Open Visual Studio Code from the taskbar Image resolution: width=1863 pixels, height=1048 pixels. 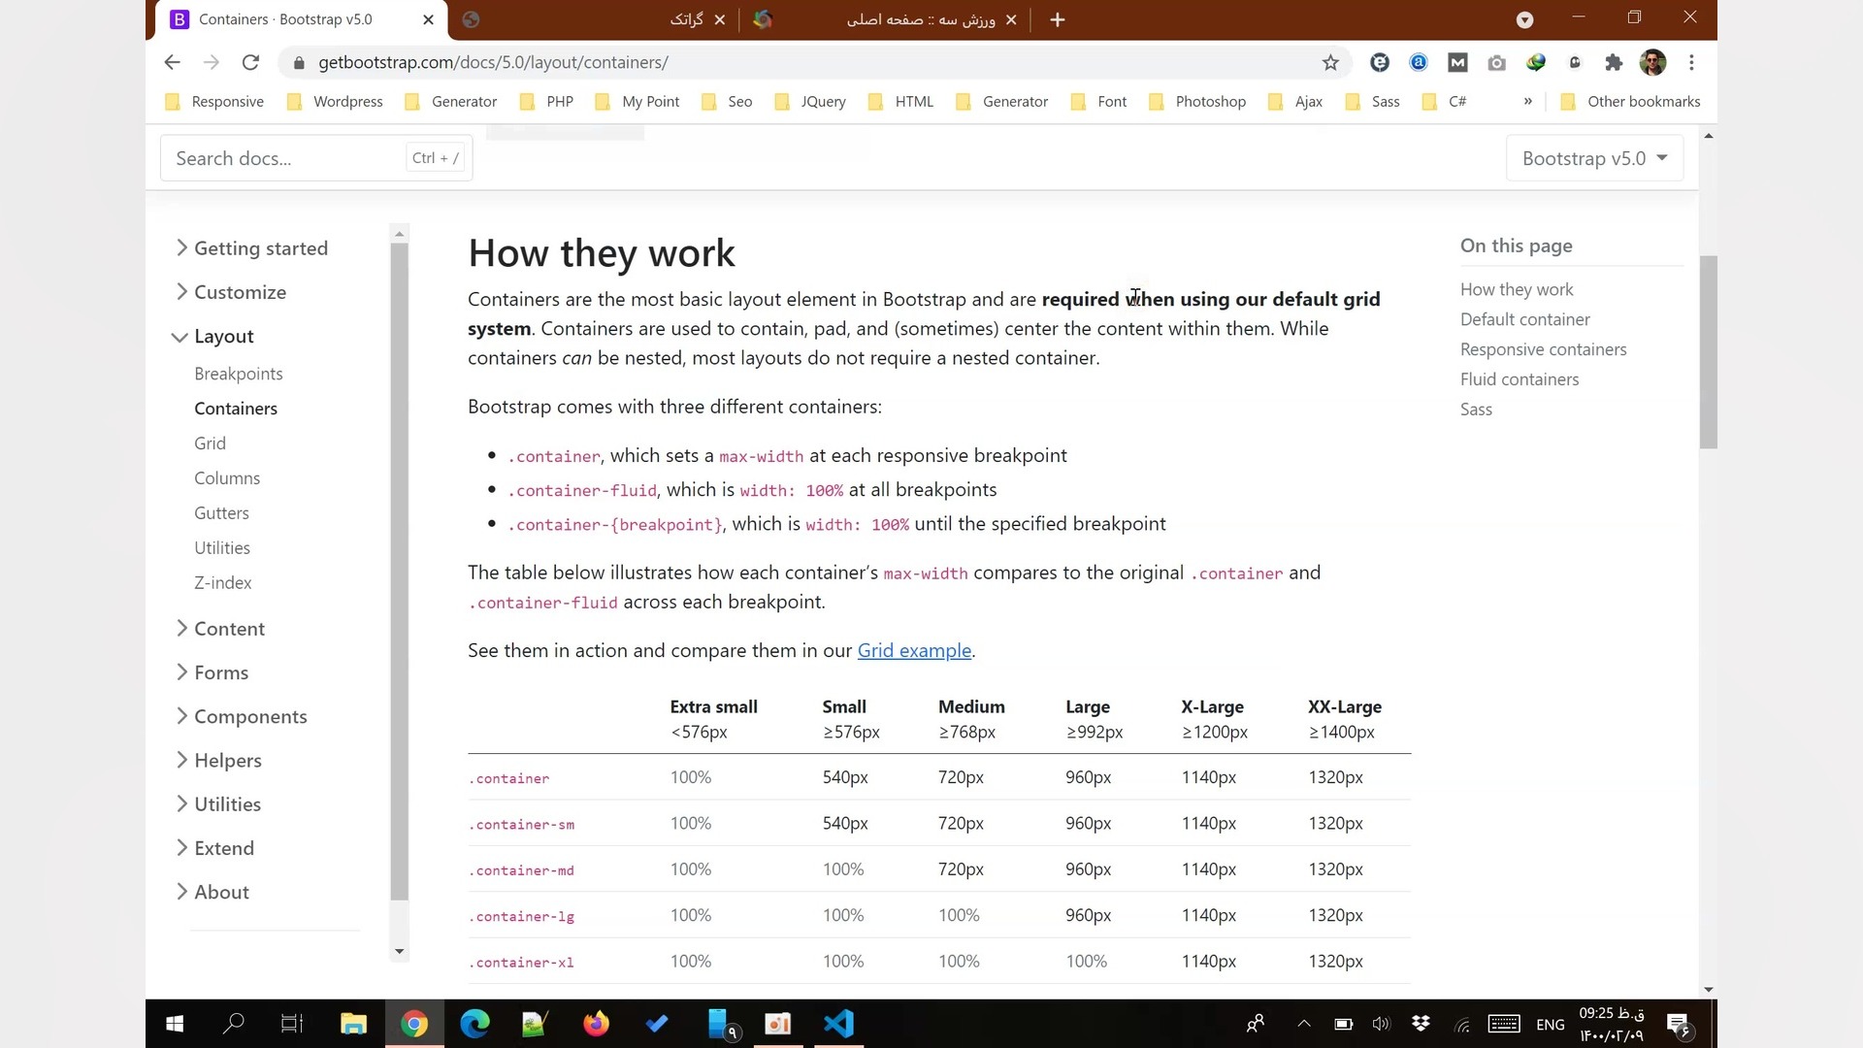[x=838, y=1024]
